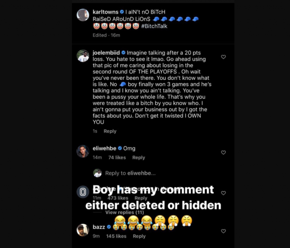Like eliwehbe's Omg comment heart
This screenshot has height=248, width=290.
(223, 153)
